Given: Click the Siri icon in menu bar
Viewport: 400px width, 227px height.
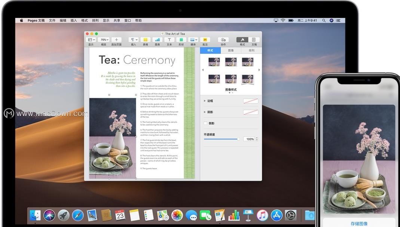Looking at the screenshot, I should (332, 21).
